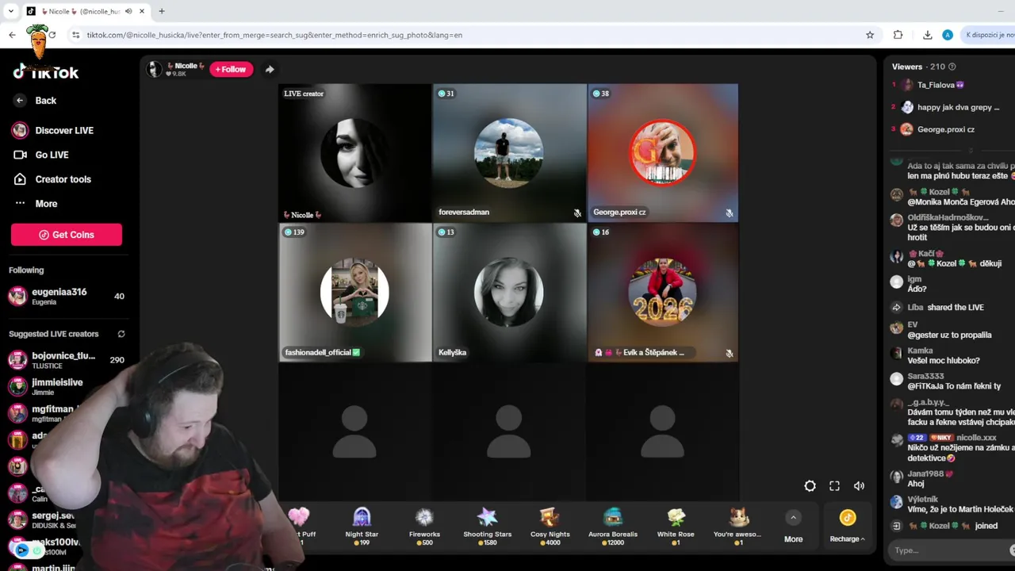Toggle fullscreen for the live video

pyautogui.click(x=834, y=486)
